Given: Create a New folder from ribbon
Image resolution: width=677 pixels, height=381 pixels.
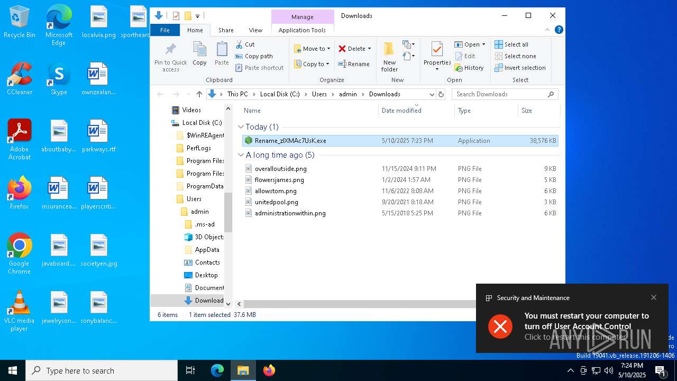Looking at the screenshot, I should point(389,57).
